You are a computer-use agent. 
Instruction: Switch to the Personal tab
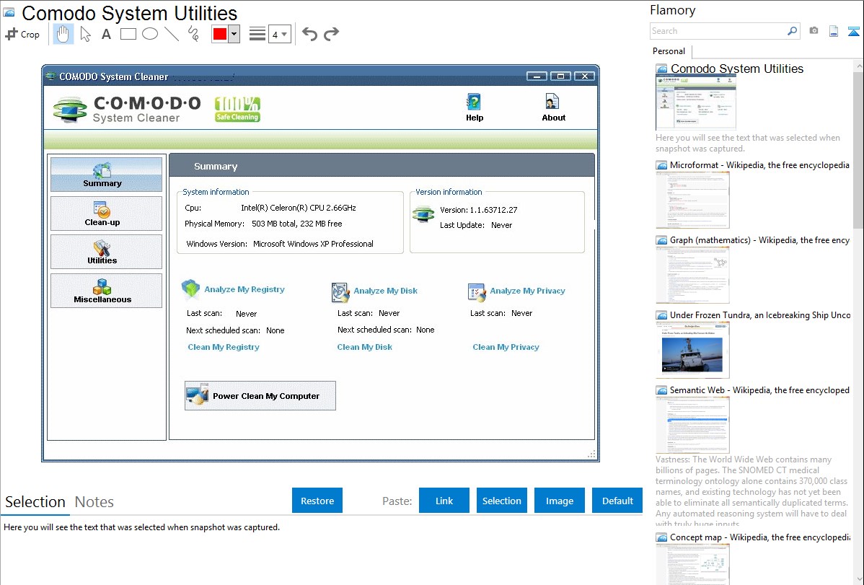click(x=669, y=51)
